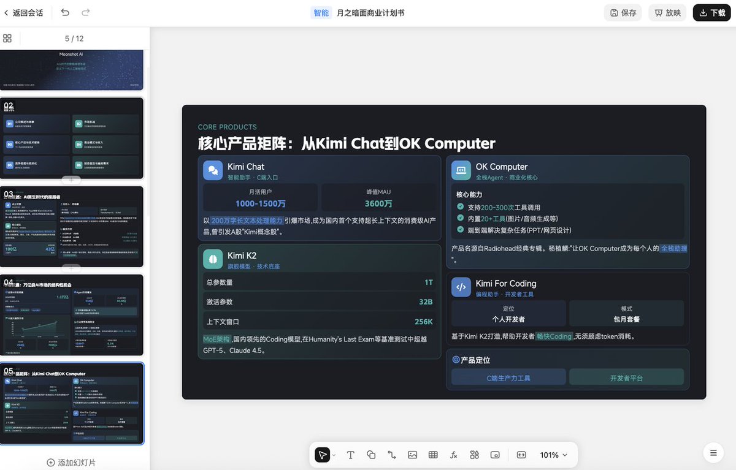Click the 保存 save button
The height and width of the screenshot is (470, 736).
(x=623, y=13)
